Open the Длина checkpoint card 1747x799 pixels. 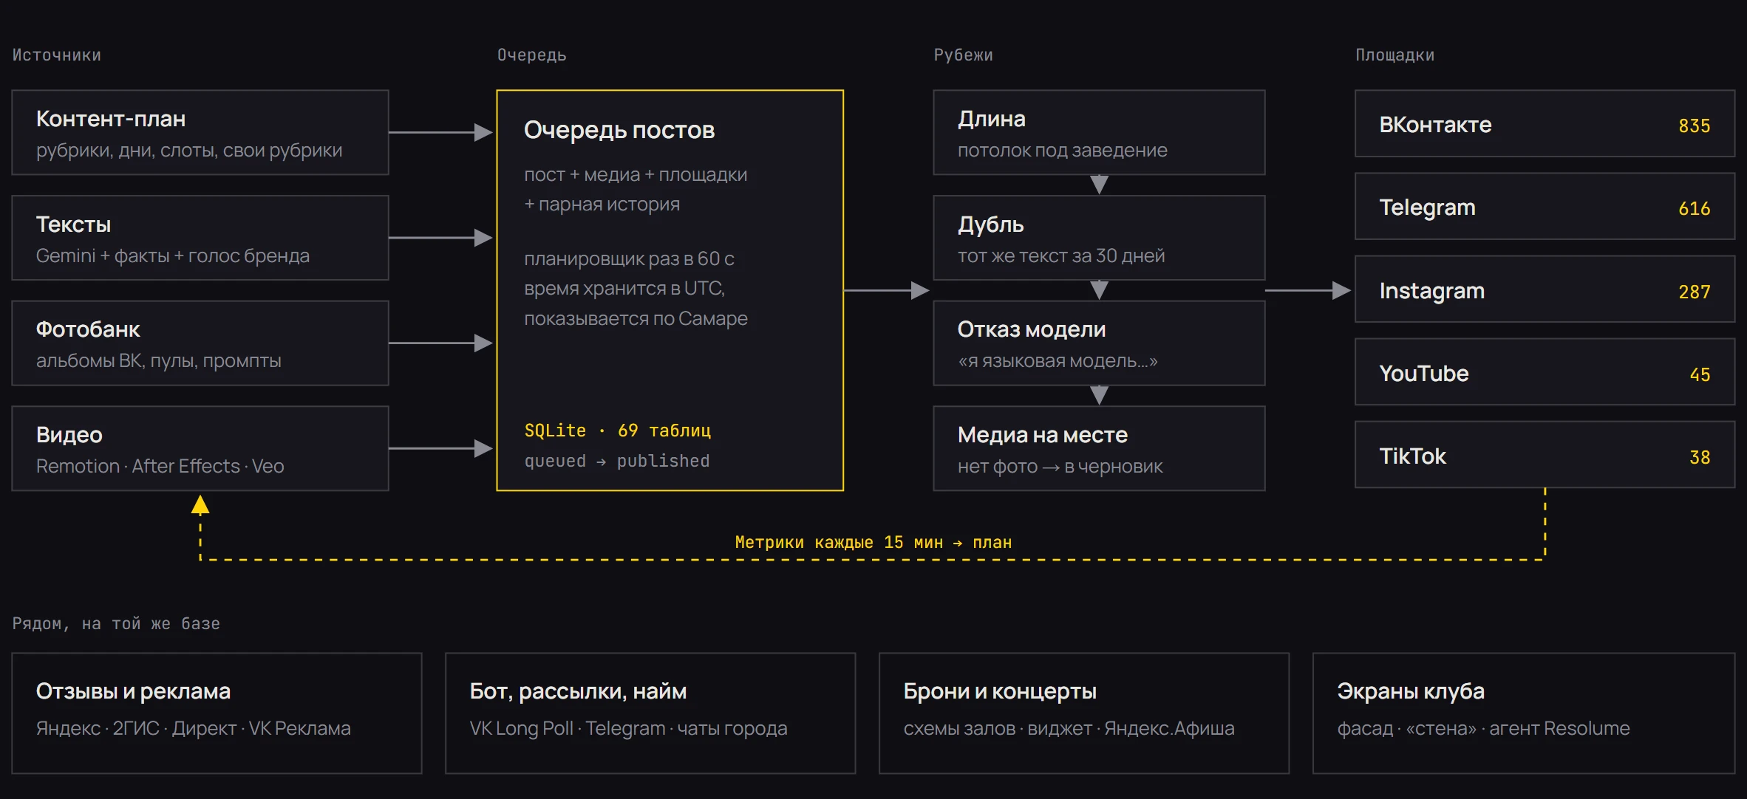pyautogui.click(x=1099, y=133)
